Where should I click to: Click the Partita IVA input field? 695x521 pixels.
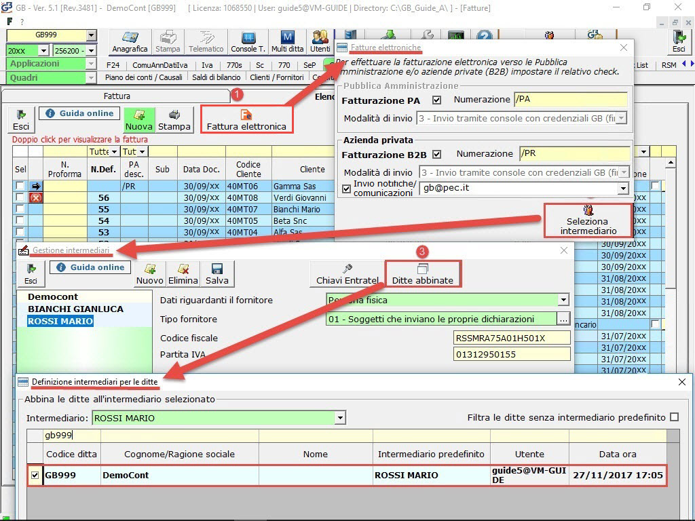tap(512, 354)
